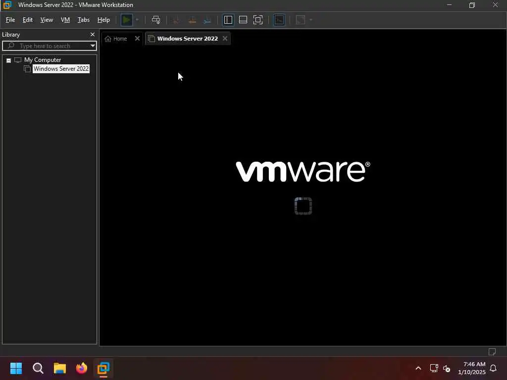Viewport: 507px width, 380px height.
Task: Launch Firefox from the taskbar
Action: [x=82, y=368]
